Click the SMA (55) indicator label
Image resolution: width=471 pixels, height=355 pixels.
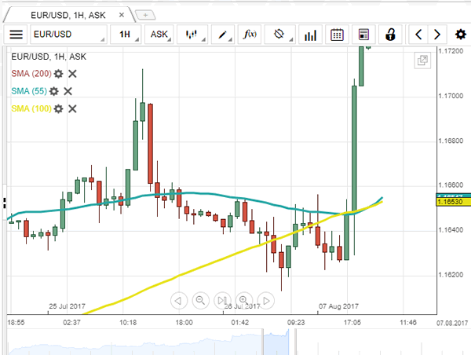(29, 91)
